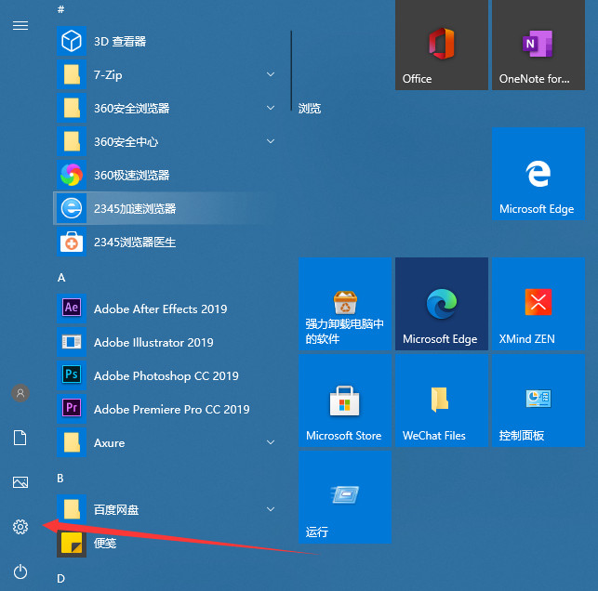Open the XMind ZEN tile
The height and width of the screenshot is (591, 598).
point(538,304)
